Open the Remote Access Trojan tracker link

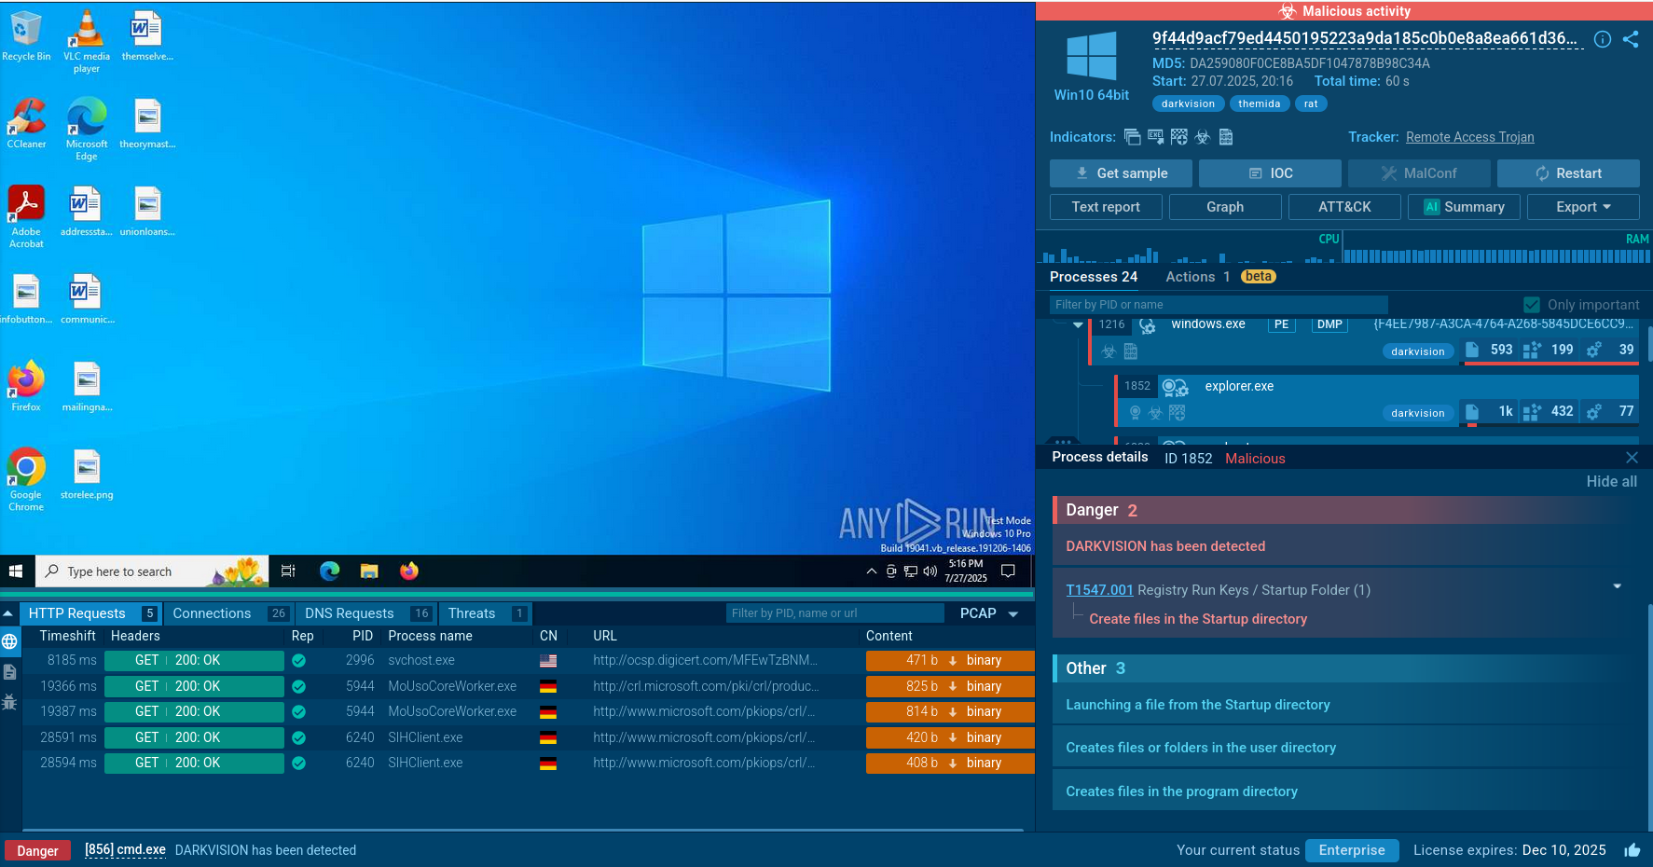(x=1469, y=137)
